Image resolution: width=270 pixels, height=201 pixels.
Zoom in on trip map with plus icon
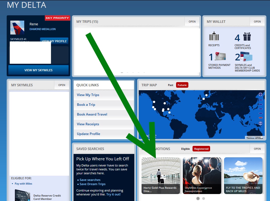coord(261,94)
